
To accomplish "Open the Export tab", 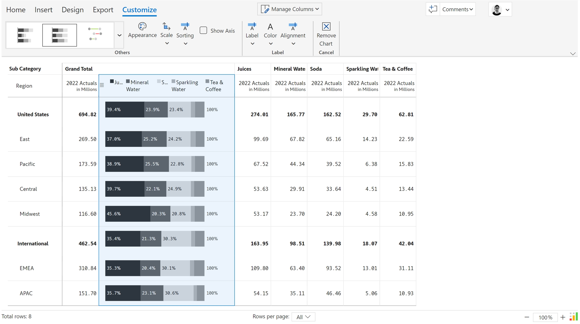I will click(103, 10).
